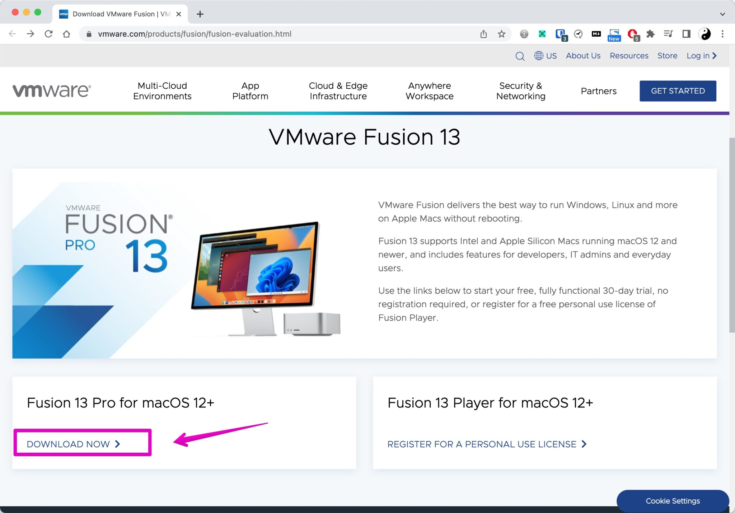This screenshot has width=735, height=513.
Task: Open the search magnifier on the VMware navbar
Action: tap(520, 56)
